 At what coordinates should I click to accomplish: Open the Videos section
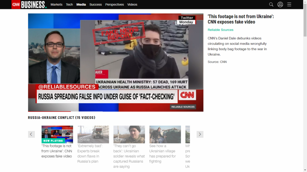(x=132, y=4)
